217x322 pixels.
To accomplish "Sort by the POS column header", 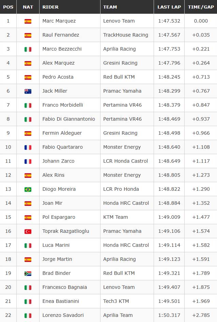I will pyautogui.click(x=8, y=7).
